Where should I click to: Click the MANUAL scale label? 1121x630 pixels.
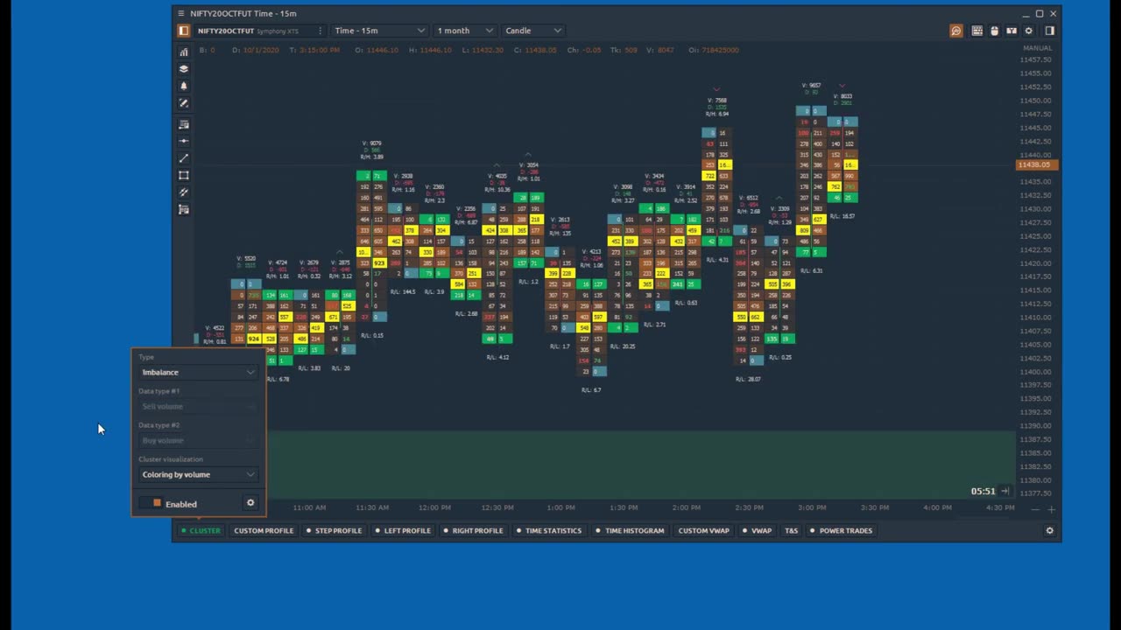[x=1038, y=48]
